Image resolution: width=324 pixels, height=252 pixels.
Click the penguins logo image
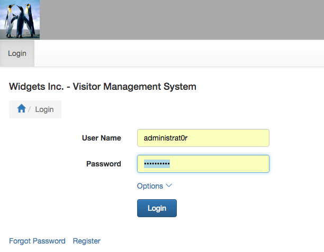pyautogui.click(x=20, y=20)
